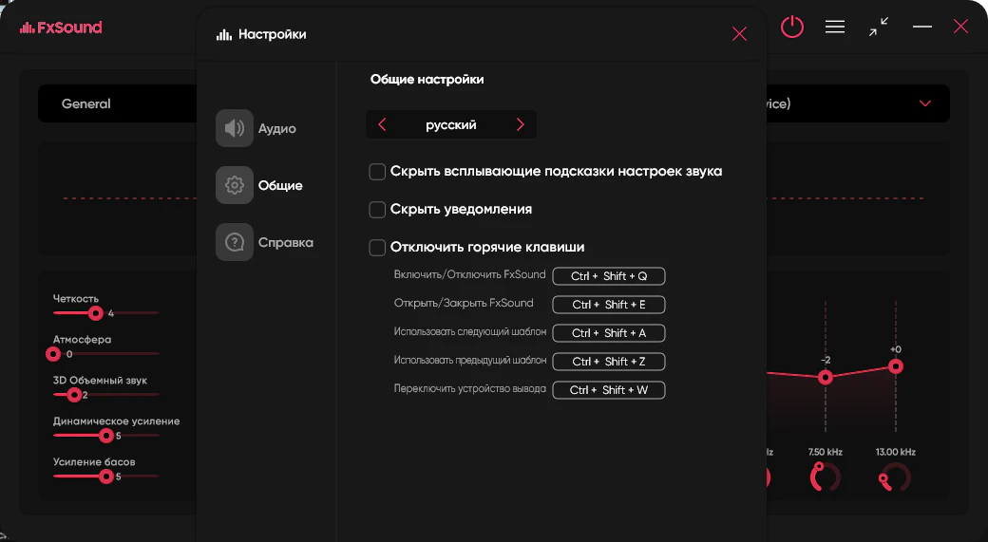Click the Общие gear icon
This screenshot has width=988, height=542.
pyautogui.click(x=234, y=185)
